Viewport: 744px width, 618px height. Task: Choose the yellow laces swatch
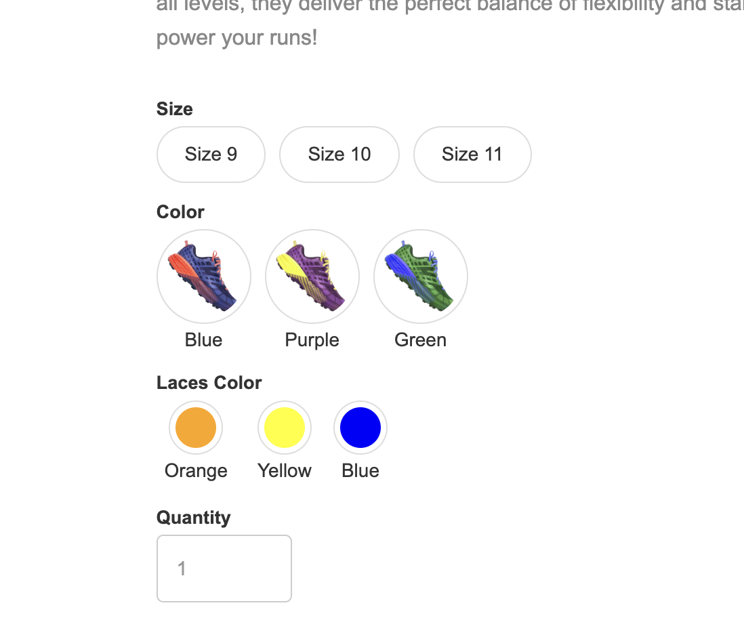(x=285, y=428)
